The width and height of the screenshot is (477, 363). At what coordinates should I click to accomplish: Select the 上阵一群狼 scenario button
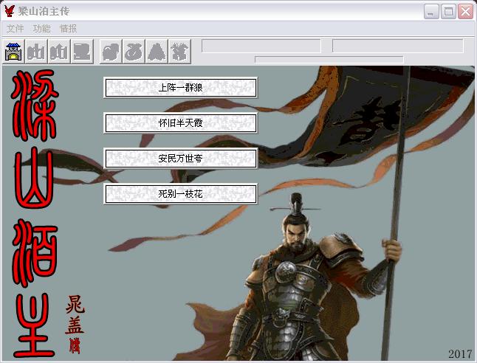point(180,88)
